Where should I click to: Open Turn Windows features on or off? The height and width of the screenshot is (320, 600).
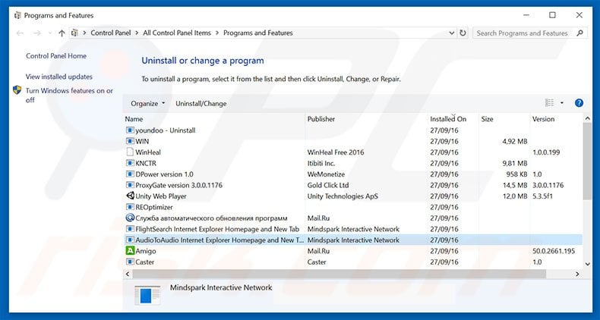pyautogui.click(x=69, y=95)
